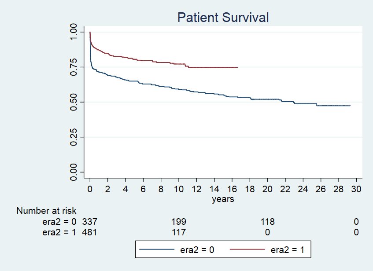Click the 1.00 y-axis tick label
The image size is (373, 271).
tap(74, 33)
